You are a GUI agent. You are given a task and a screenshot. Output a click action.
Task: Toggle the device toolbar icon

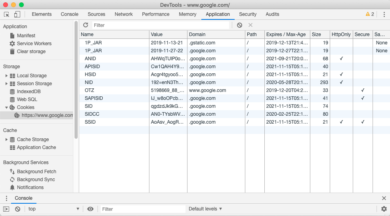click(x=17, y=14)
